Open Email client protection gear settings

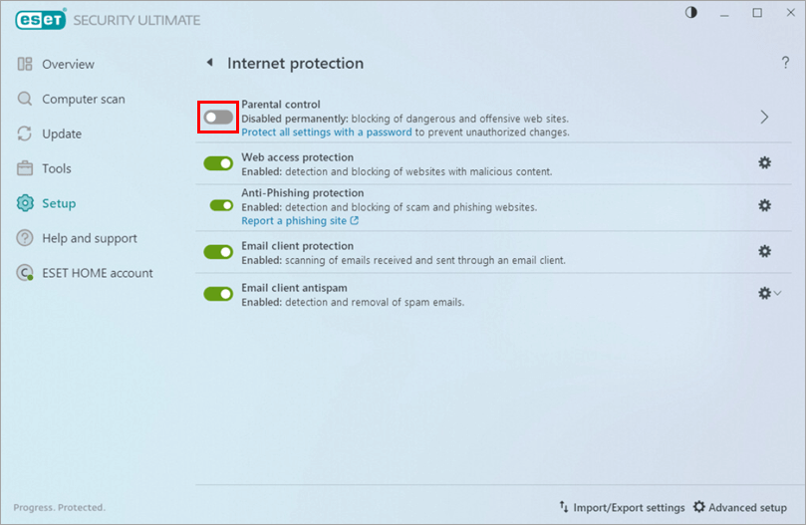[x=764, y=251]
